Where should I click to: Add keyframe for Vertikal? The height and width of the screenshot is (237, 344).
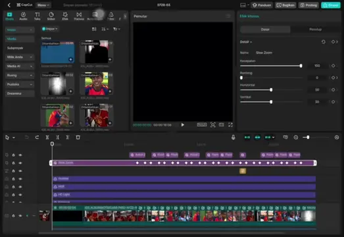pos(333,101)
